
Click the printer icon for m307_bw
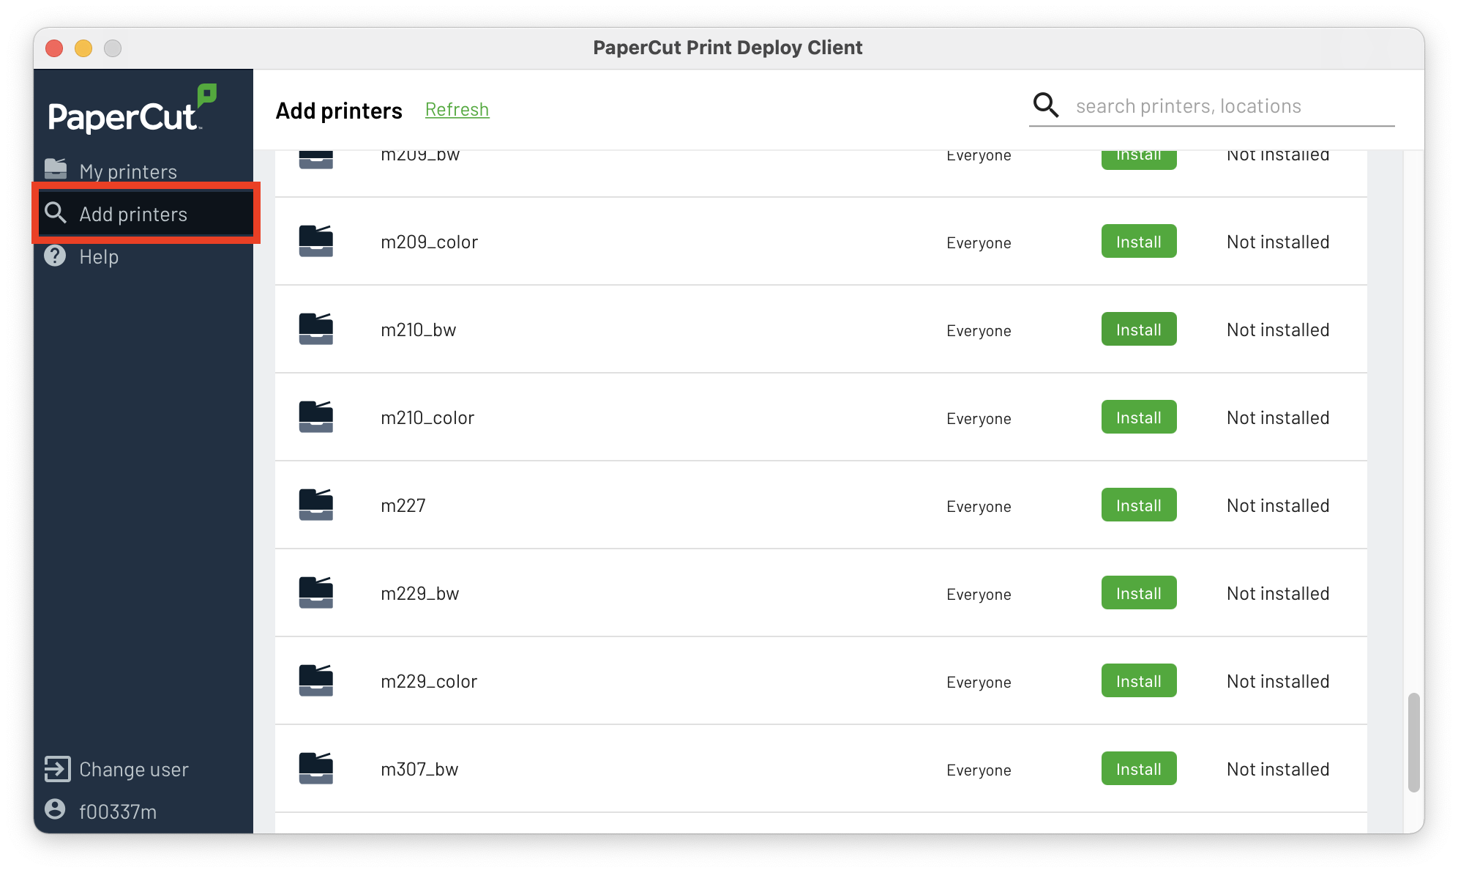pos(315,768)
